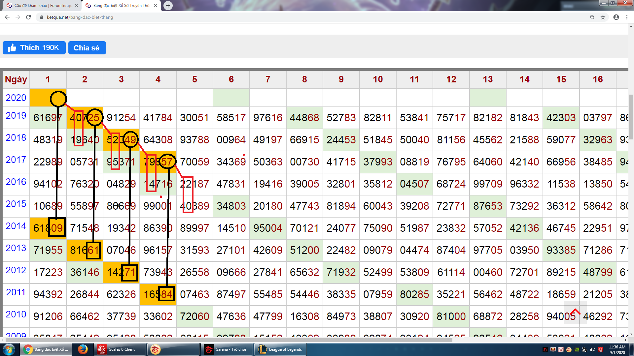Open the 2019 year row link
The image size is (634, 356).
16,116
